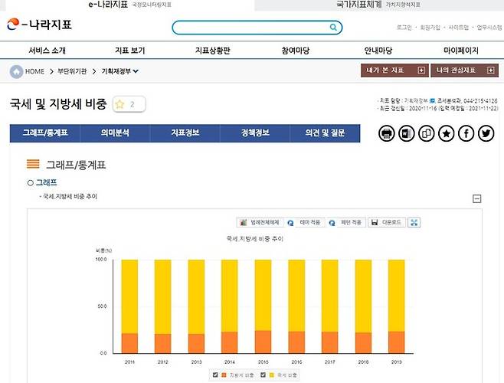Switch to the 의미분석 tab
The width and height of the screenshot is (504, 383).
pos(115,133)
